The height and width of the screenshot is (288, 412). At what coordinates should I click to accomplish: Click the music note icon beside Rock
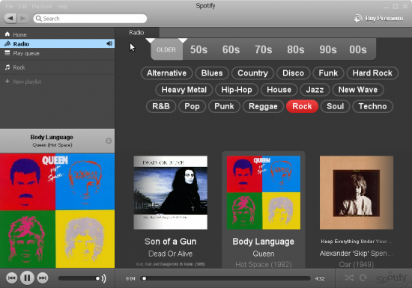[7, 67]
